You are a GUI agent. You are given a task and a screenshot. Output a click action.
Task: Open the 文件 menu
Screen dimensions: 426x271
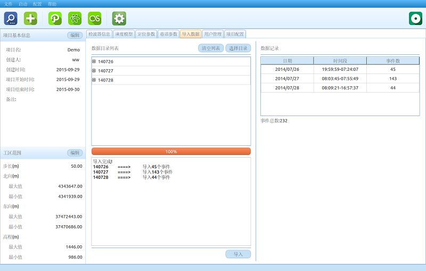[8, 4]
